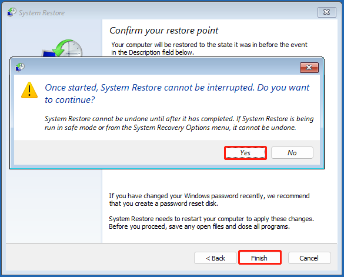This screenshot has height=277, width=344.
Task: Click the 'Once started, System Restore cannot be interrupted' text
Action: [x=177, y=94]
